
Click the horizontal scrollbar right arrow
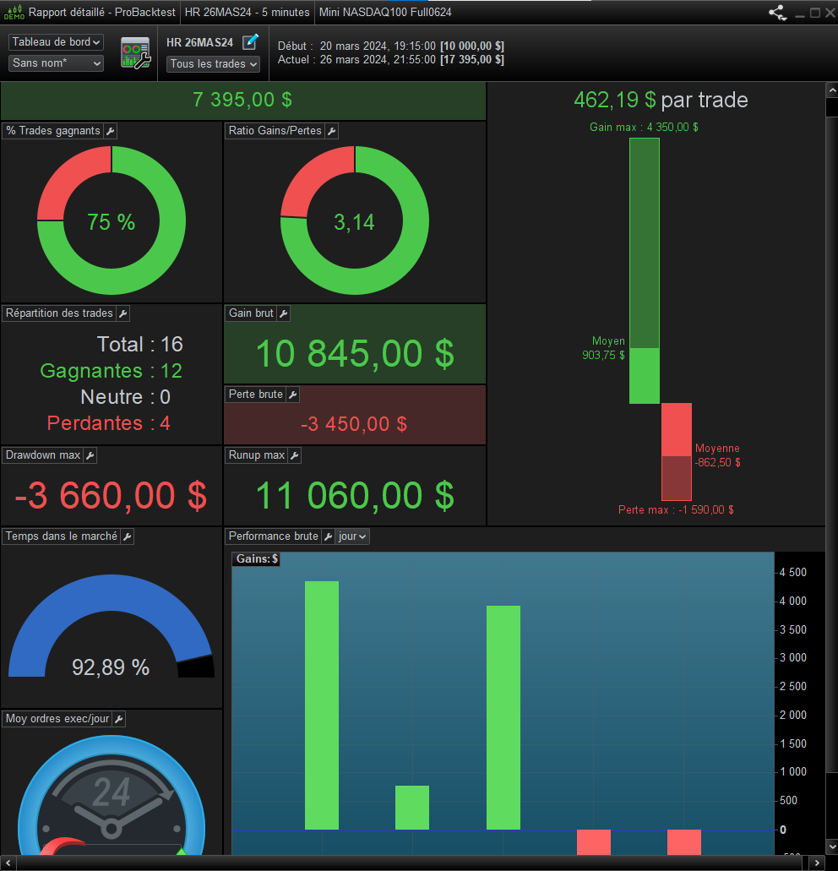coord(817,863)
